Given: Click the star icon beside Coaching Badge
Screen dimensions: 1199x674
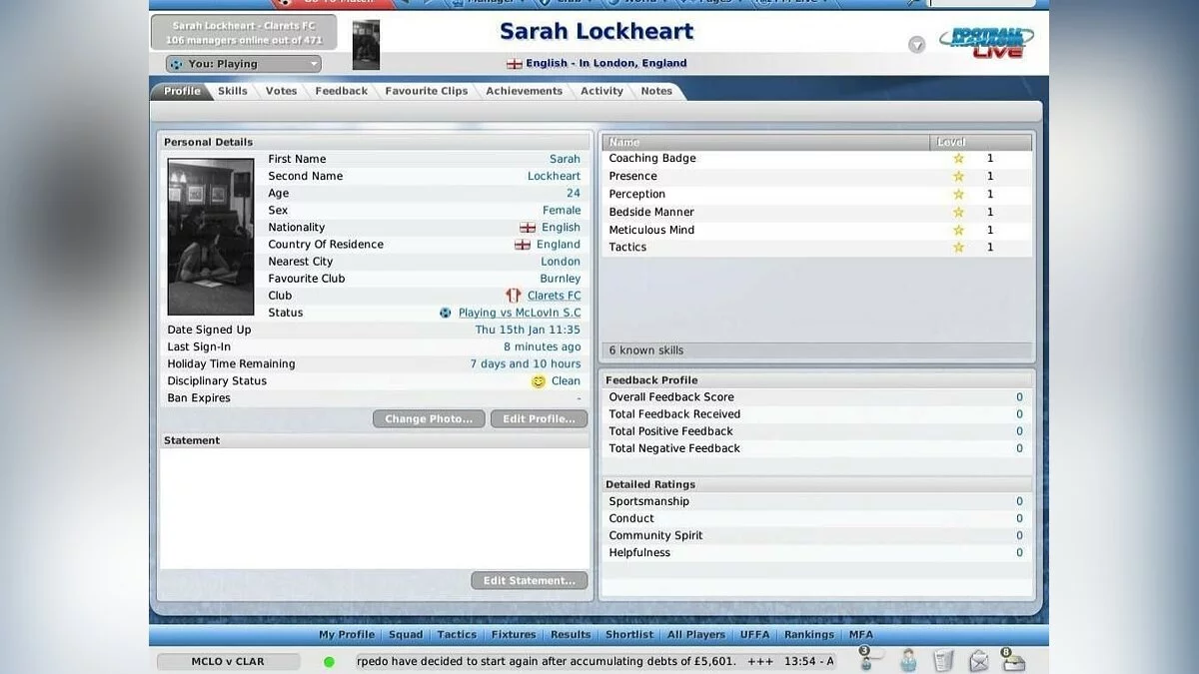Looking at the screenshot, I should (958, 159).
